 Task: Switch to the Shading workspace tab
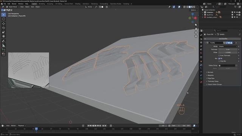pyautogui.click(x=78, y=4)
